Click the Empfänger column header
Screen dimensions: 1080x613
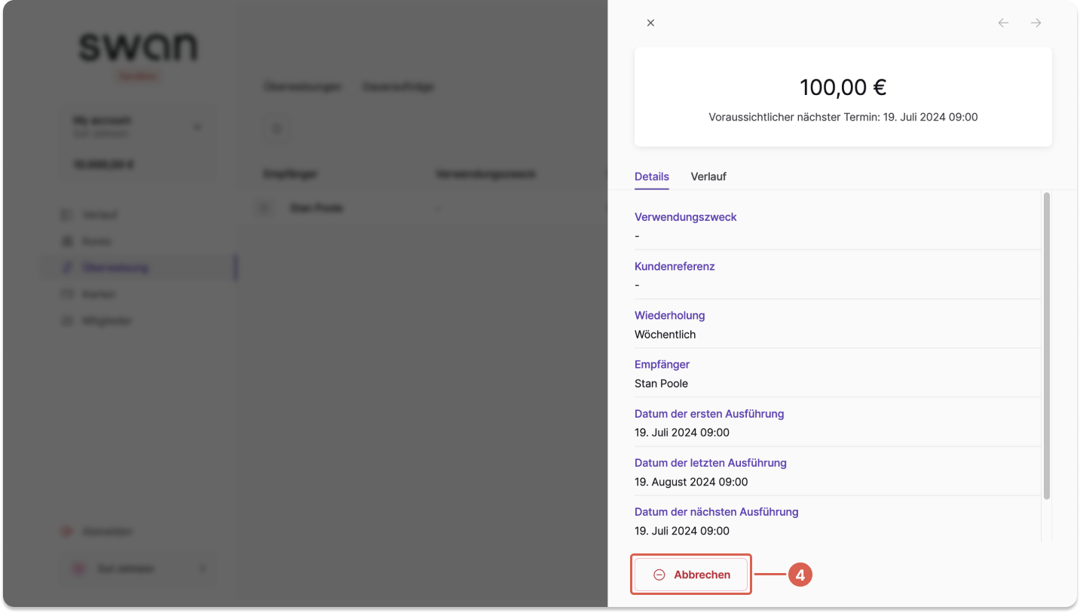coord(290,174)
